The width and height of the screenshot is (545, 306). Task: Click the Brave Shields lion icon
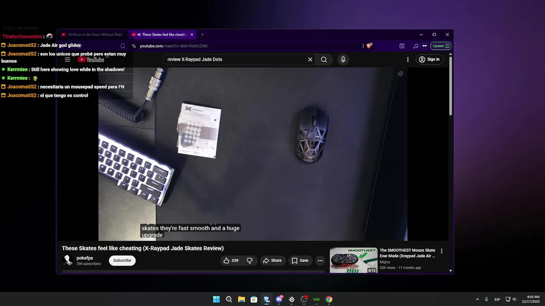click(369, 46)
